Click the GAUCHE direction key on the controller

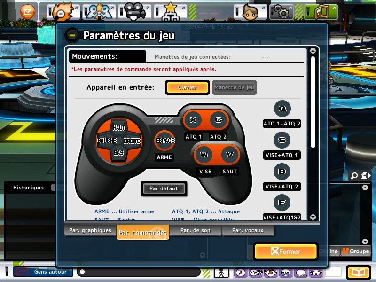click(x=107, y=141)
